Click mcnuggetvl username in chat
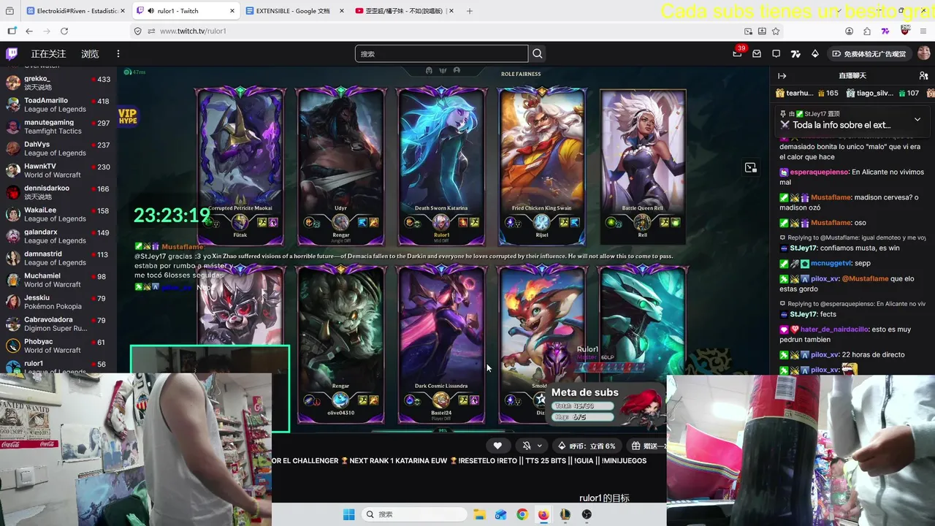This screenshot has width=935, height=526. [x=831, y=263]
